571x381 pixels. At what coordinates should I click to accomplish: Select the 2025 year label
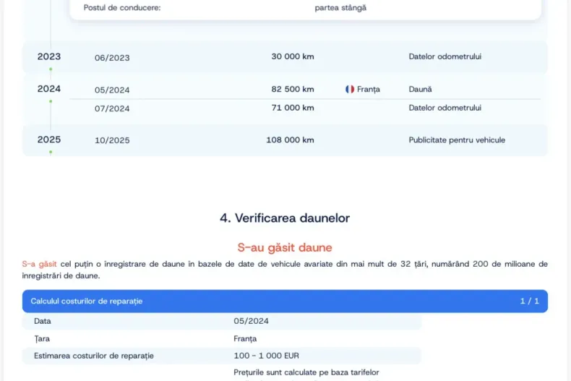(49, 140)
